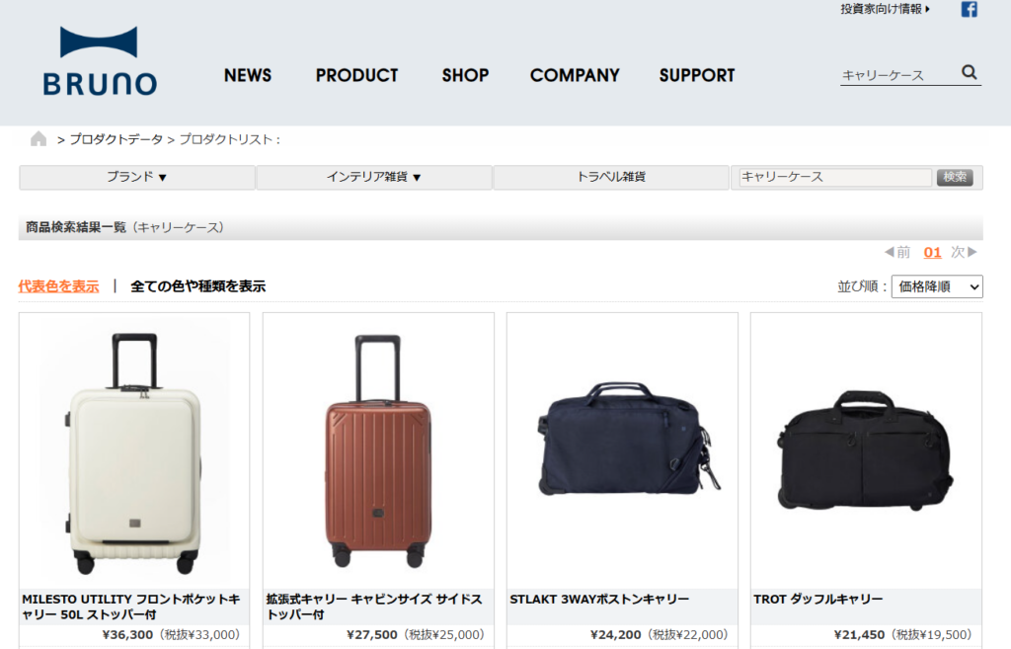Screen dimensions: 1011x649
Task: Open the white MILESTO UTILITY suitcase image
Action: click(x=134, y=451)
